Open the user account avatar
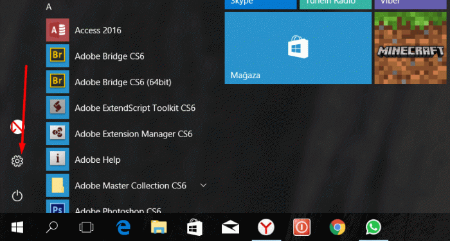Screen dimensions: 450x241 point(17,127)
